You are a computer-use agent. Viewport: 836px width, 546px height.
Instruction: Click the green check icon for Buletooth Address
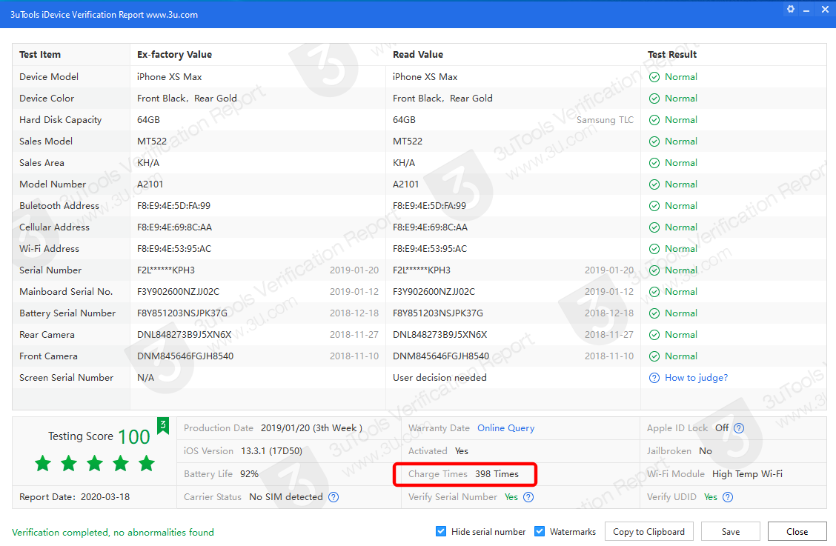click(654, 206)
